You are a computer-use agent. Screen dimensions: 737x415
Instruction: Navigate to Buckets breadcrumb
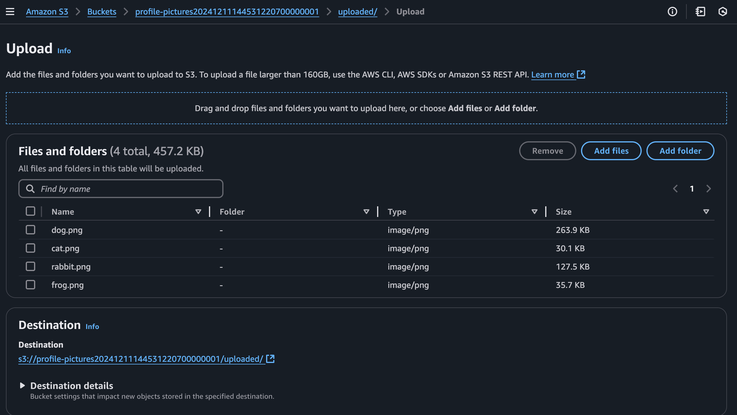coord(102,12)
